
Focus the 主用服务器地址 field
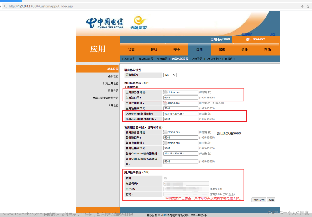pos(181,92)
